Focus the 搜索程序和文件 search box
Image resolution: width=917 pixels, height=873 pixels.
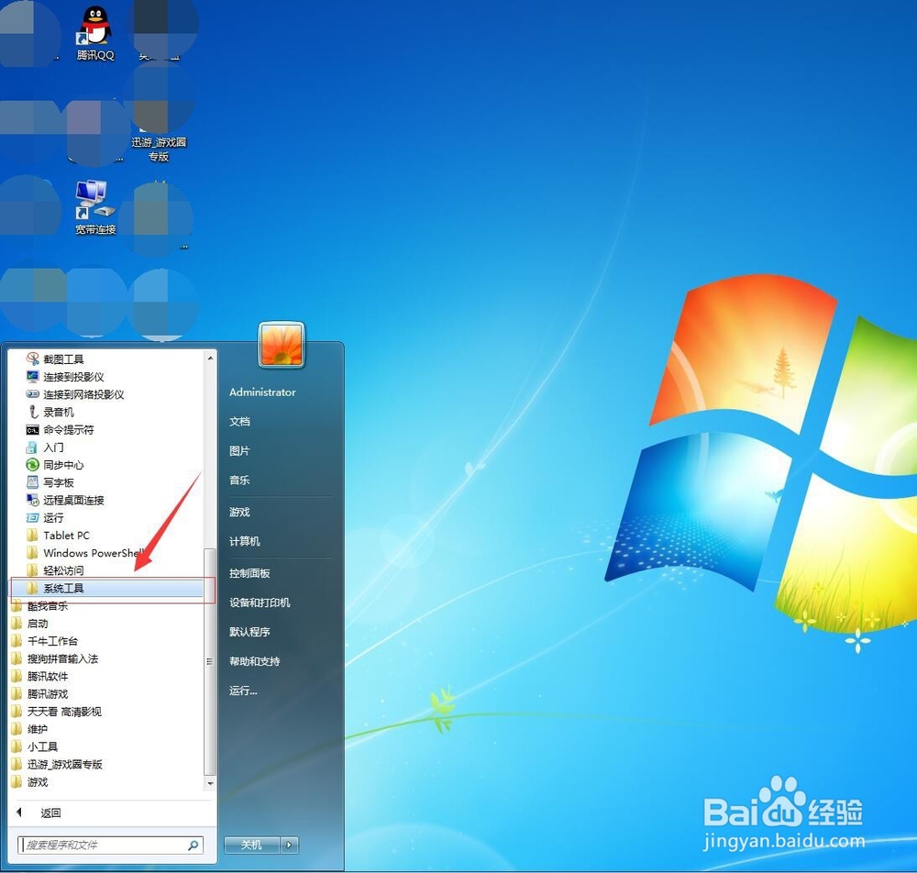[x=111, y=845]
